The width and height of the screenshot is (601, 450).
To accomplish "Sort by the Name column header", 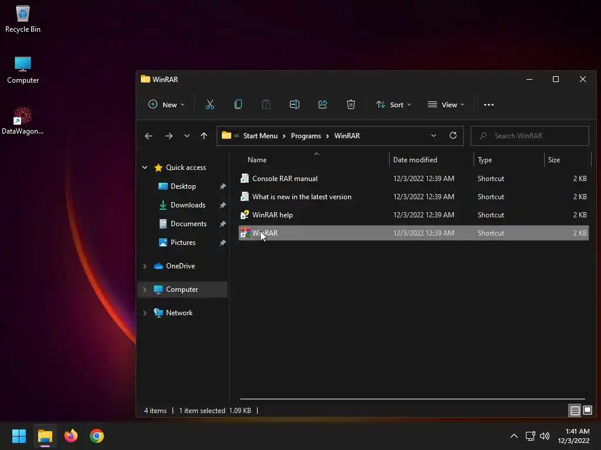I will pyautogui.click(x=257, y=160).
